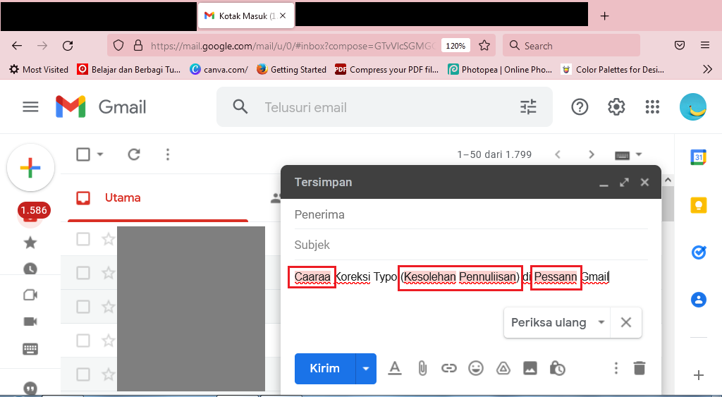The image size is (722, 397).
Task: Switch to Utama inbox tab
Action: [x=158, y=198]
